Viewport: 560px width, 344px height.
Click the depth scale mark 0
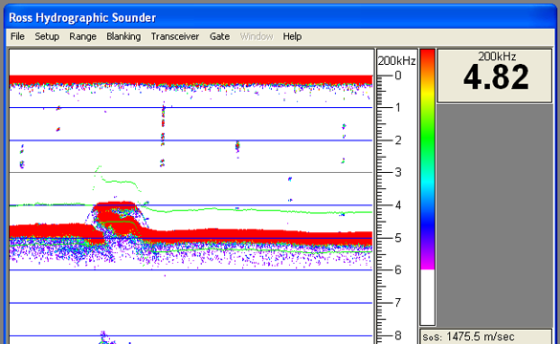click(x=398, y=75)
